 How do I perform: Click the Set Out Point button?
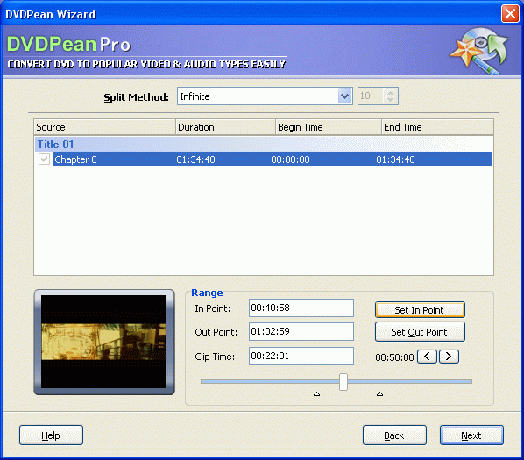(x=420, y=332)
